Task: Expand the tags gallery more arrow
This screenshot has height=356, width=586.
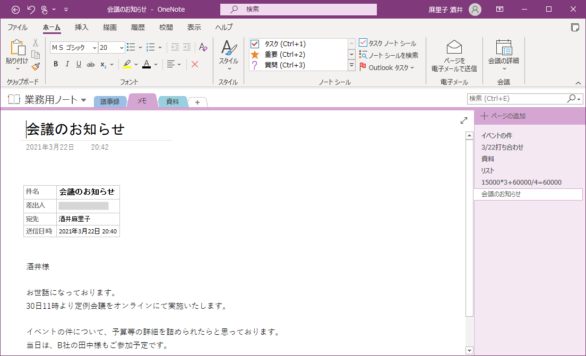Action: tap(352, 65)
